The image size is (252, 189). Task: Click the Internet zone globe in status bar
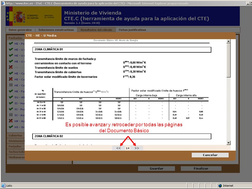[x=220, y=186]
